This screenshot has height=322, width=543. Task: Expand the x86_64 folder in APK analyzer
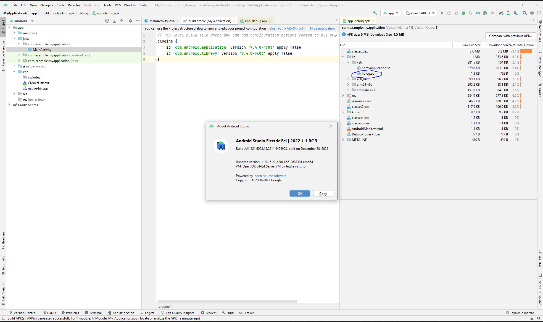pyautogui.click(x=348, y=79)
